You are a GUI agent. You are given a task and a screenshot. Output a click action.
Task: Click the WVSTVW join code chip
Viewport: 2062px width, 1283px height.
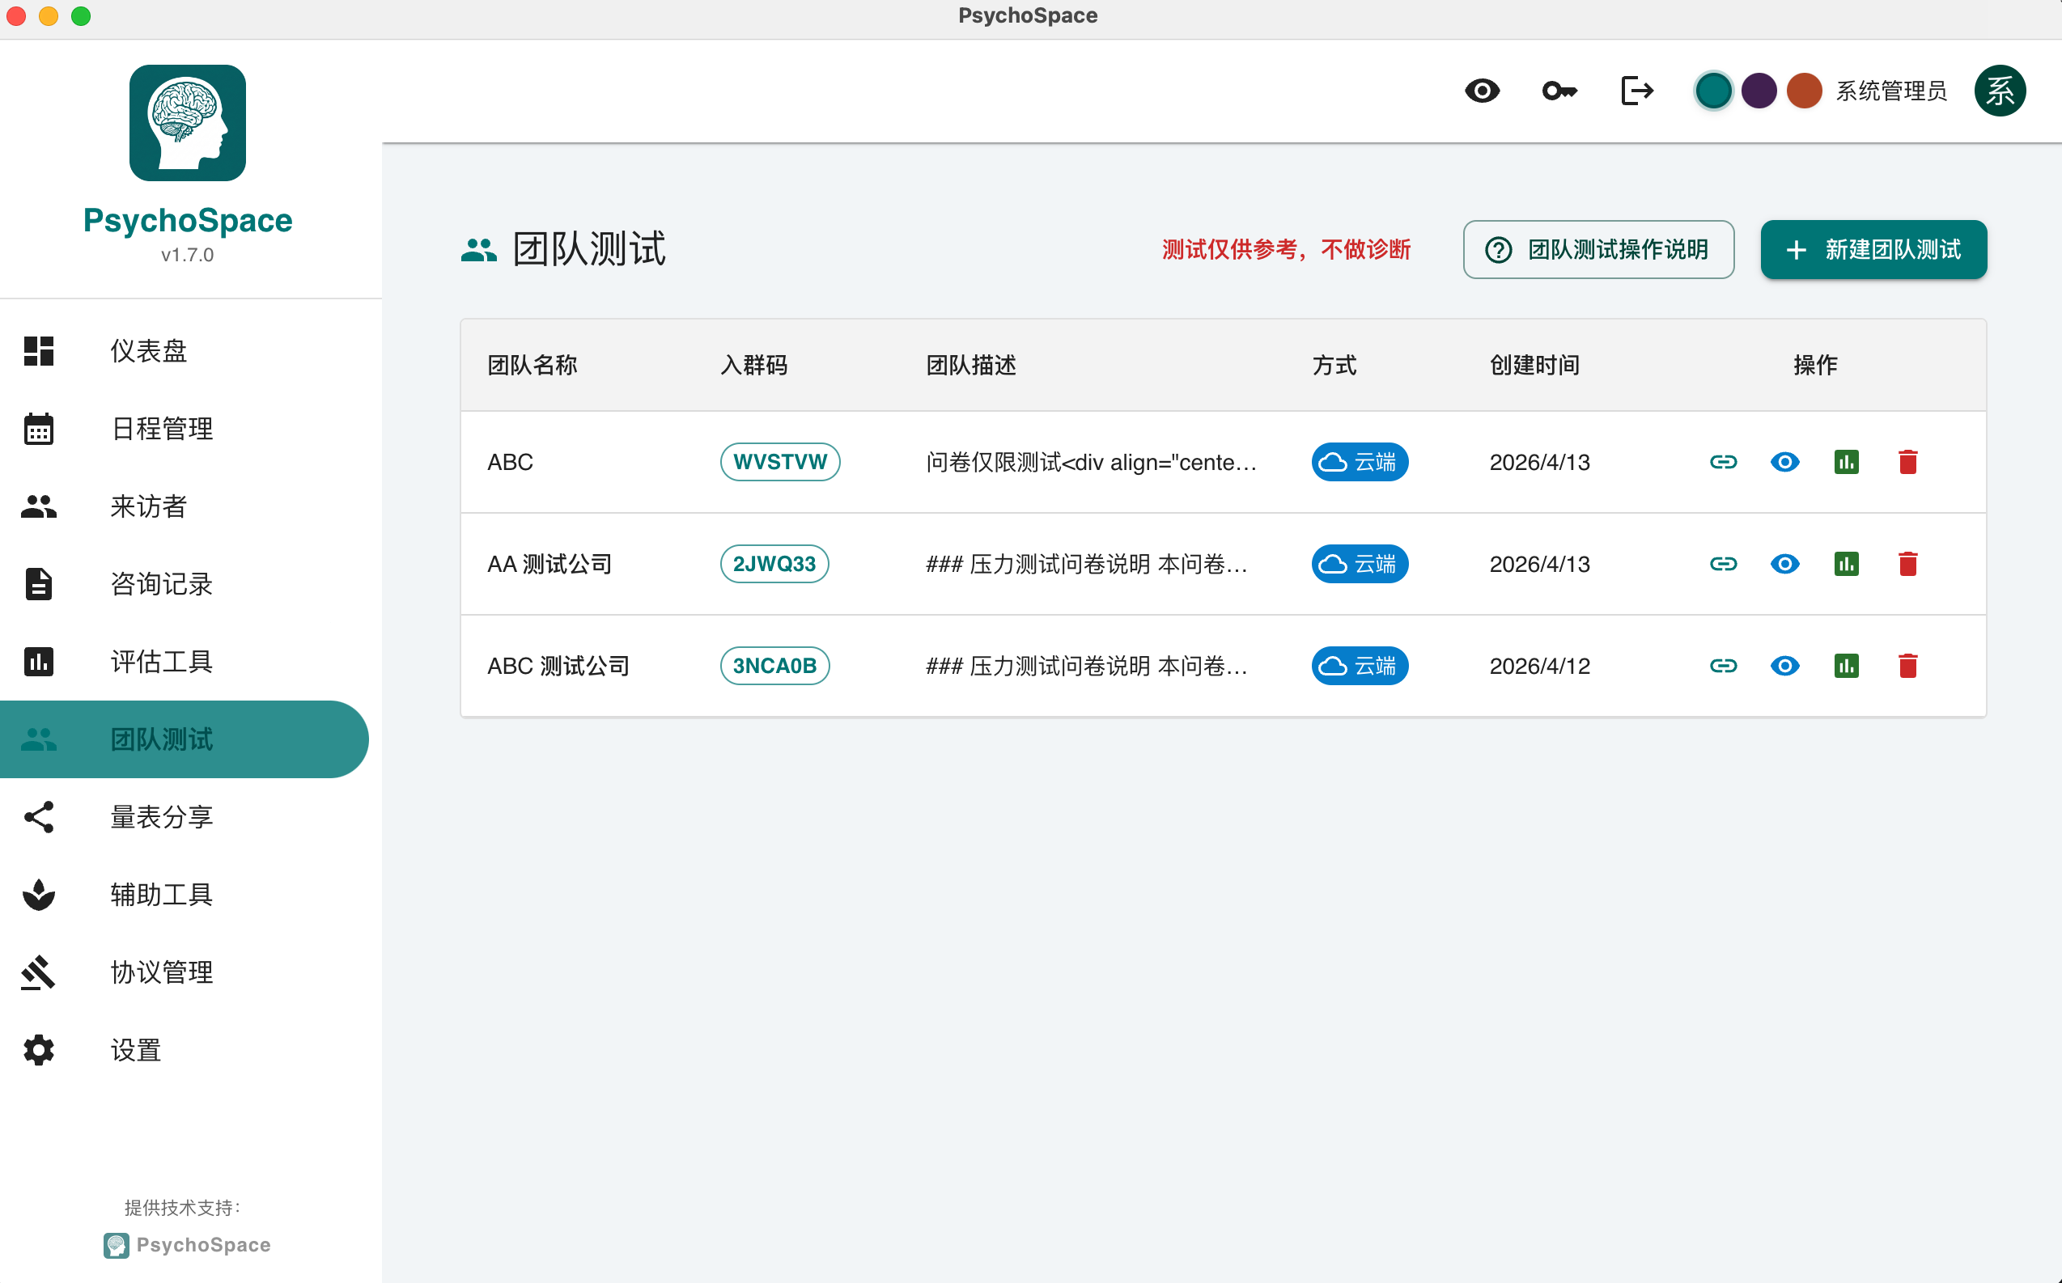click(x=779, y=462)
